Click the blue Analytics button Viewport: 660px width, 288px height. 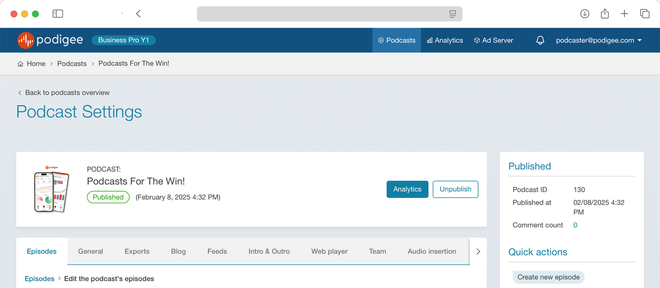[x=407, y=189]
